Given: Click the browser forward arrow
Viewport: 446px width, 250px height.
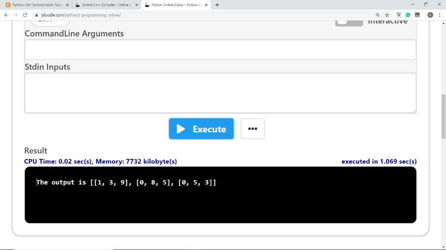Looking at the screenshot, I should coord(16,15).
